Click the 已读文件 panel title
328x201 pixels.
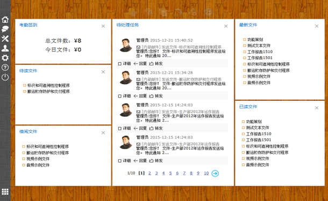coord(248,107)
